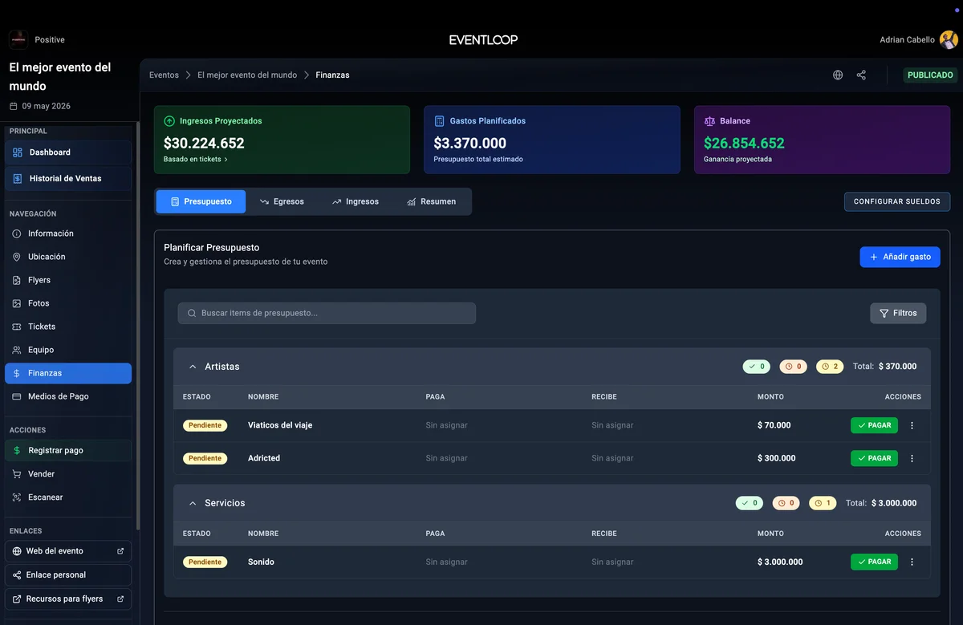This screenshot has width=963, height=625.
Task: Open the actions menu for Adricted row
Action: point(912,458)
